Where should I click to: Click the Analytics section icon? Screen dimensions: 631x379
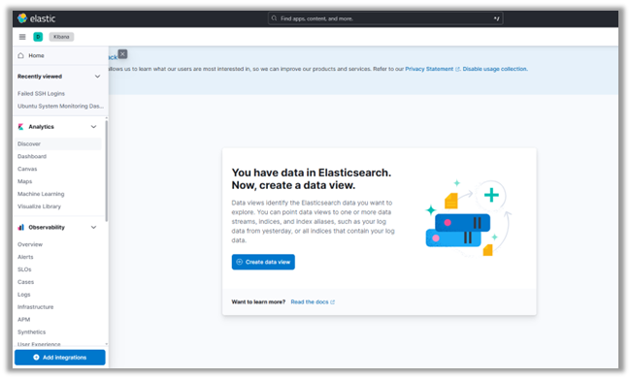coord(21,127)
